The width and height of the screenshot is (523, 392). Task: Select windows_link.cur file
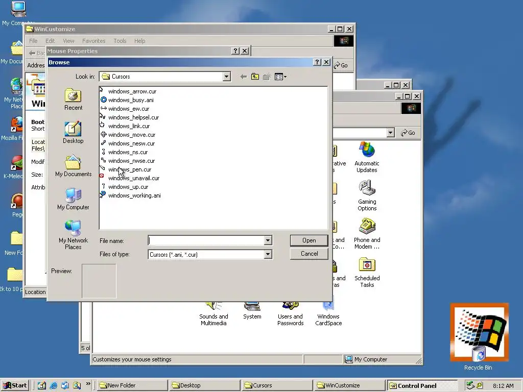[x=125, y=126]
